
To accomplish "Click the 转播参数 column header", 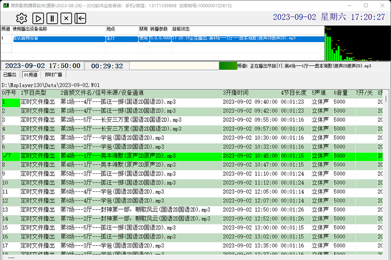I will coord(159,29).
